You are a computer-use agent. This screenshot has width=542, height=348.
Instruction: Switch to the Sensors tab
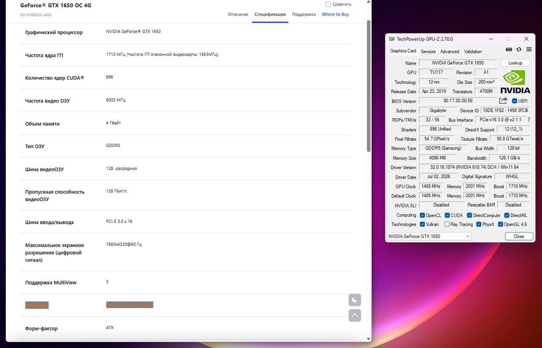click(x=428, y=51)
